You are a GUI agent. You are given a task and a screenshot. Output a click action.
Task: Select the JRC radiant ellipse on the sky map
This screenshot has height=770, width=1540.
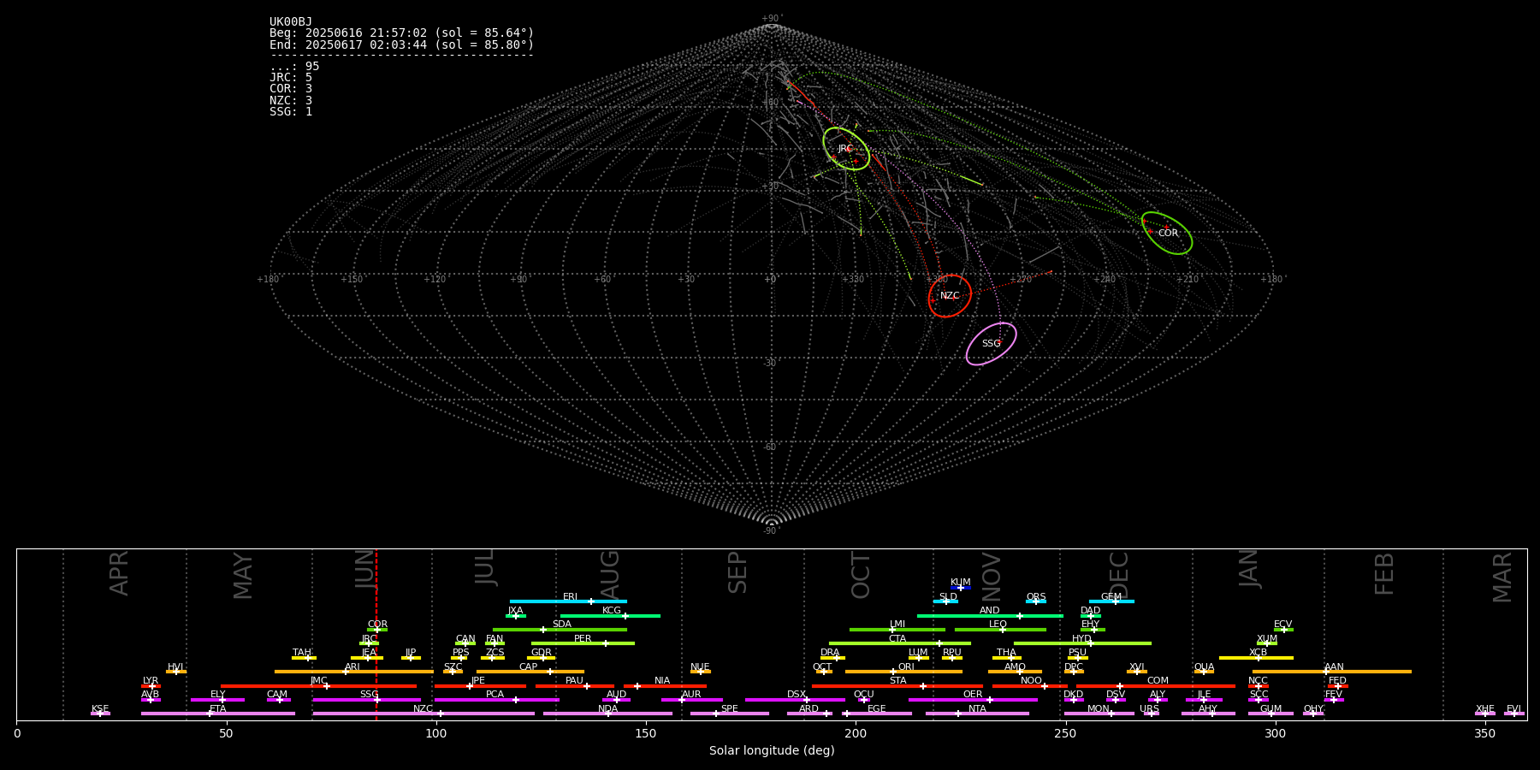click(846, 149)
